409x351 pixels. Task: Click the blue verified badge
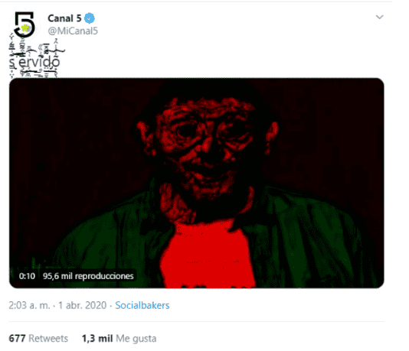click(90, 18)
